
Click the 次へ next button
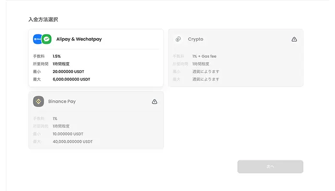[270, 167]
